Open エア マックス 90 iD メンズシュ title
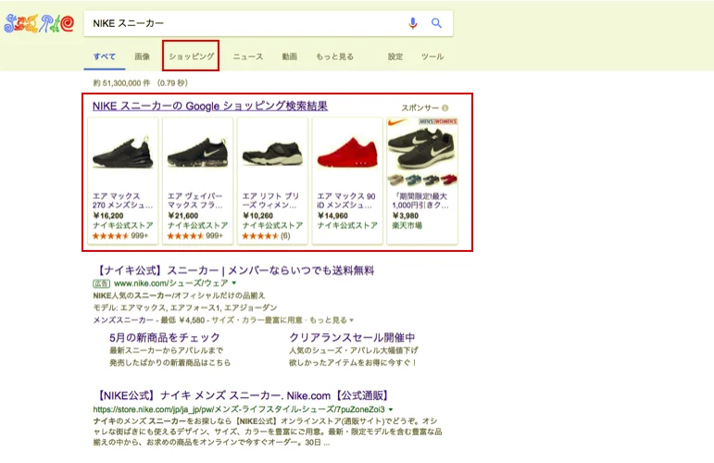The width and height of the screenshot is (714, 463). pos(346,201)
